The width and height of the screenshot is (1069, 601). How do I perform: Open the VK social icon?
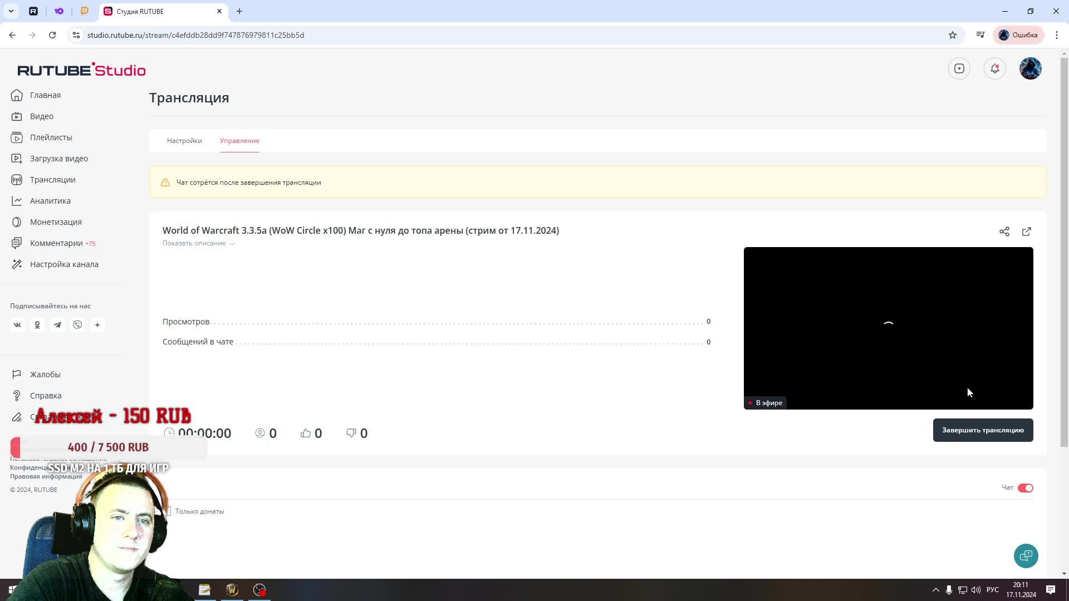point(17,325)
